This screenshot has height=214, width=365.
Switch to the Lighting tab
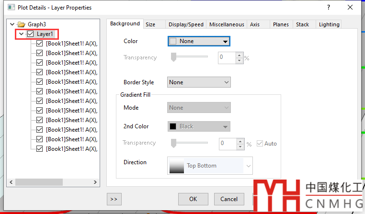[329, 24]
